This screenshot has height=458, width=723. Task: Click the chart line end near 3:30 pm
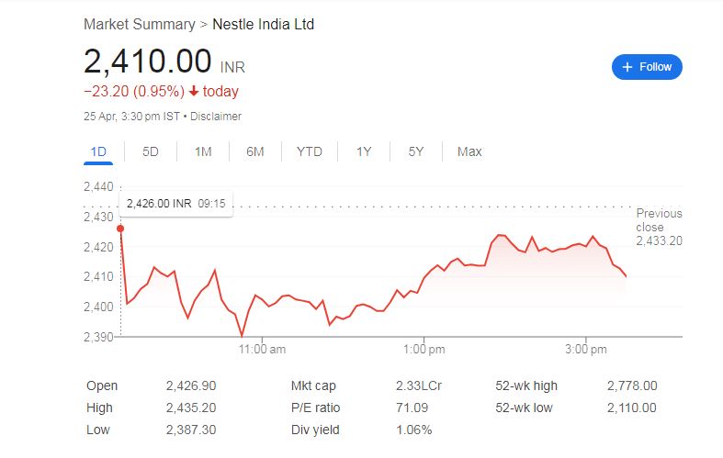pyautogui.click(x=626, y=276)
